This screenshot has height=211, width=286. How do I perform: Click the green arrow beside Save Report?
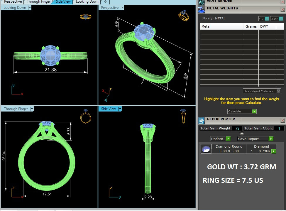pos(271,139)
